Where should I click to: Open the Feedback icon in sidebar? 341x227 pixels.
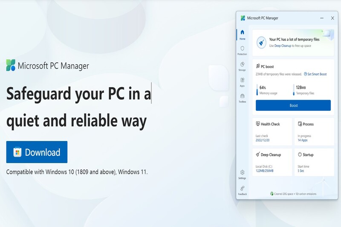coord(242,190)
